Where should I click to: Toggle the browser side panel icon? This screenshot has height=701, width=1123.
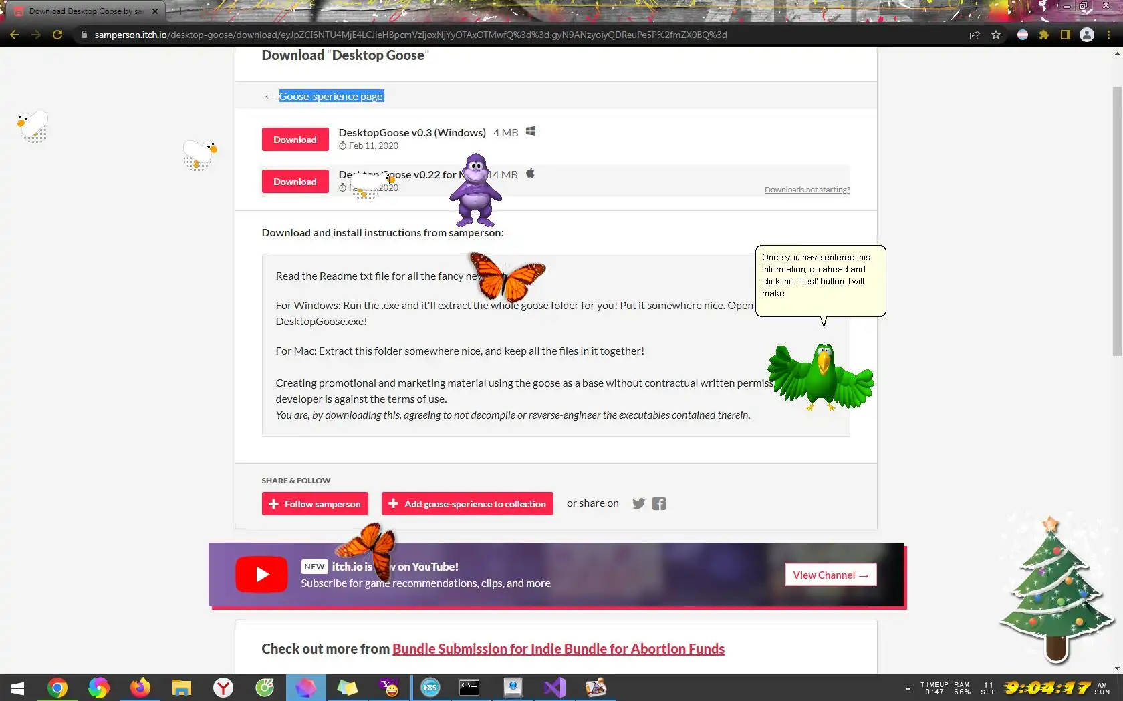1066,35
